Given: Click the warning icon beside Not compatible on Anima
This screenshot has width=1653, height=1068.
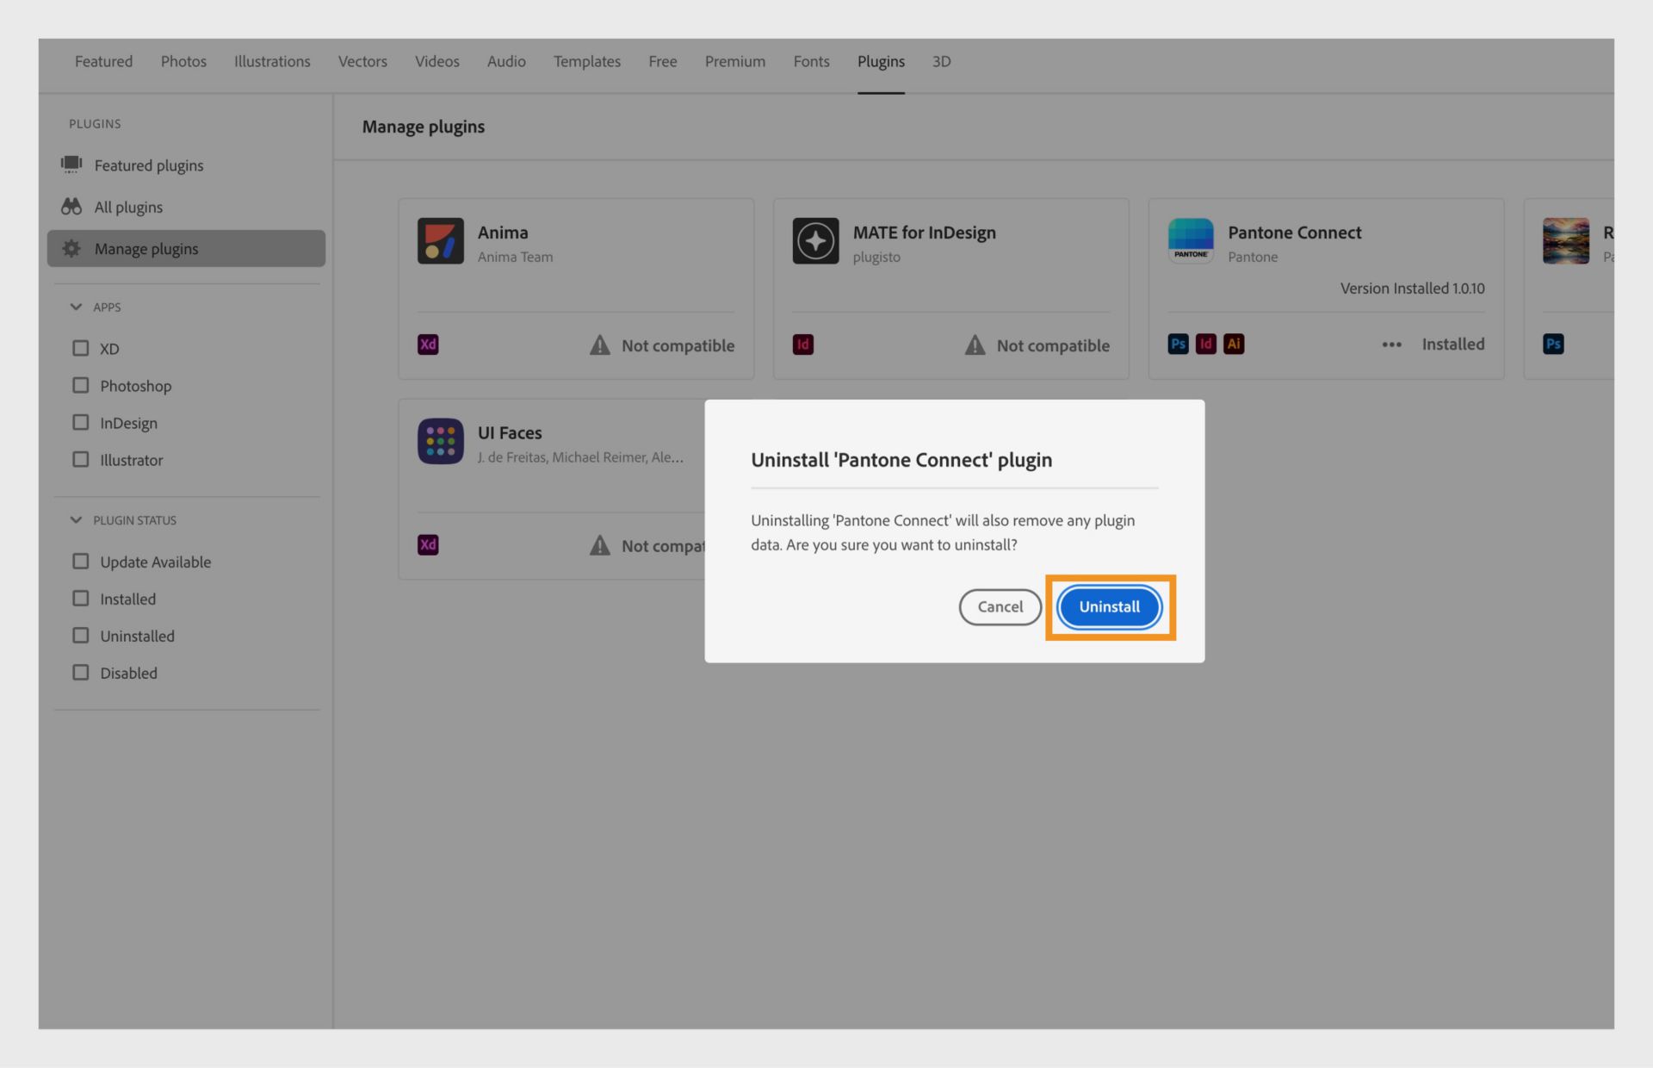Looking at the screenshot, I should point(600,345).
